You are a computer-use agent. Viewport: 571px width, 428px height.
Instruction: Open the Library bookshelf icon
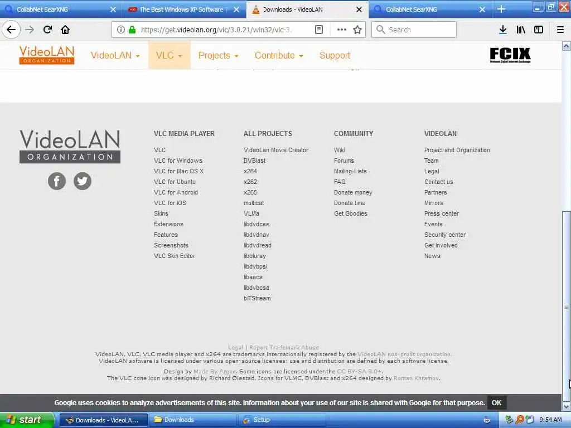click(521, 30)
